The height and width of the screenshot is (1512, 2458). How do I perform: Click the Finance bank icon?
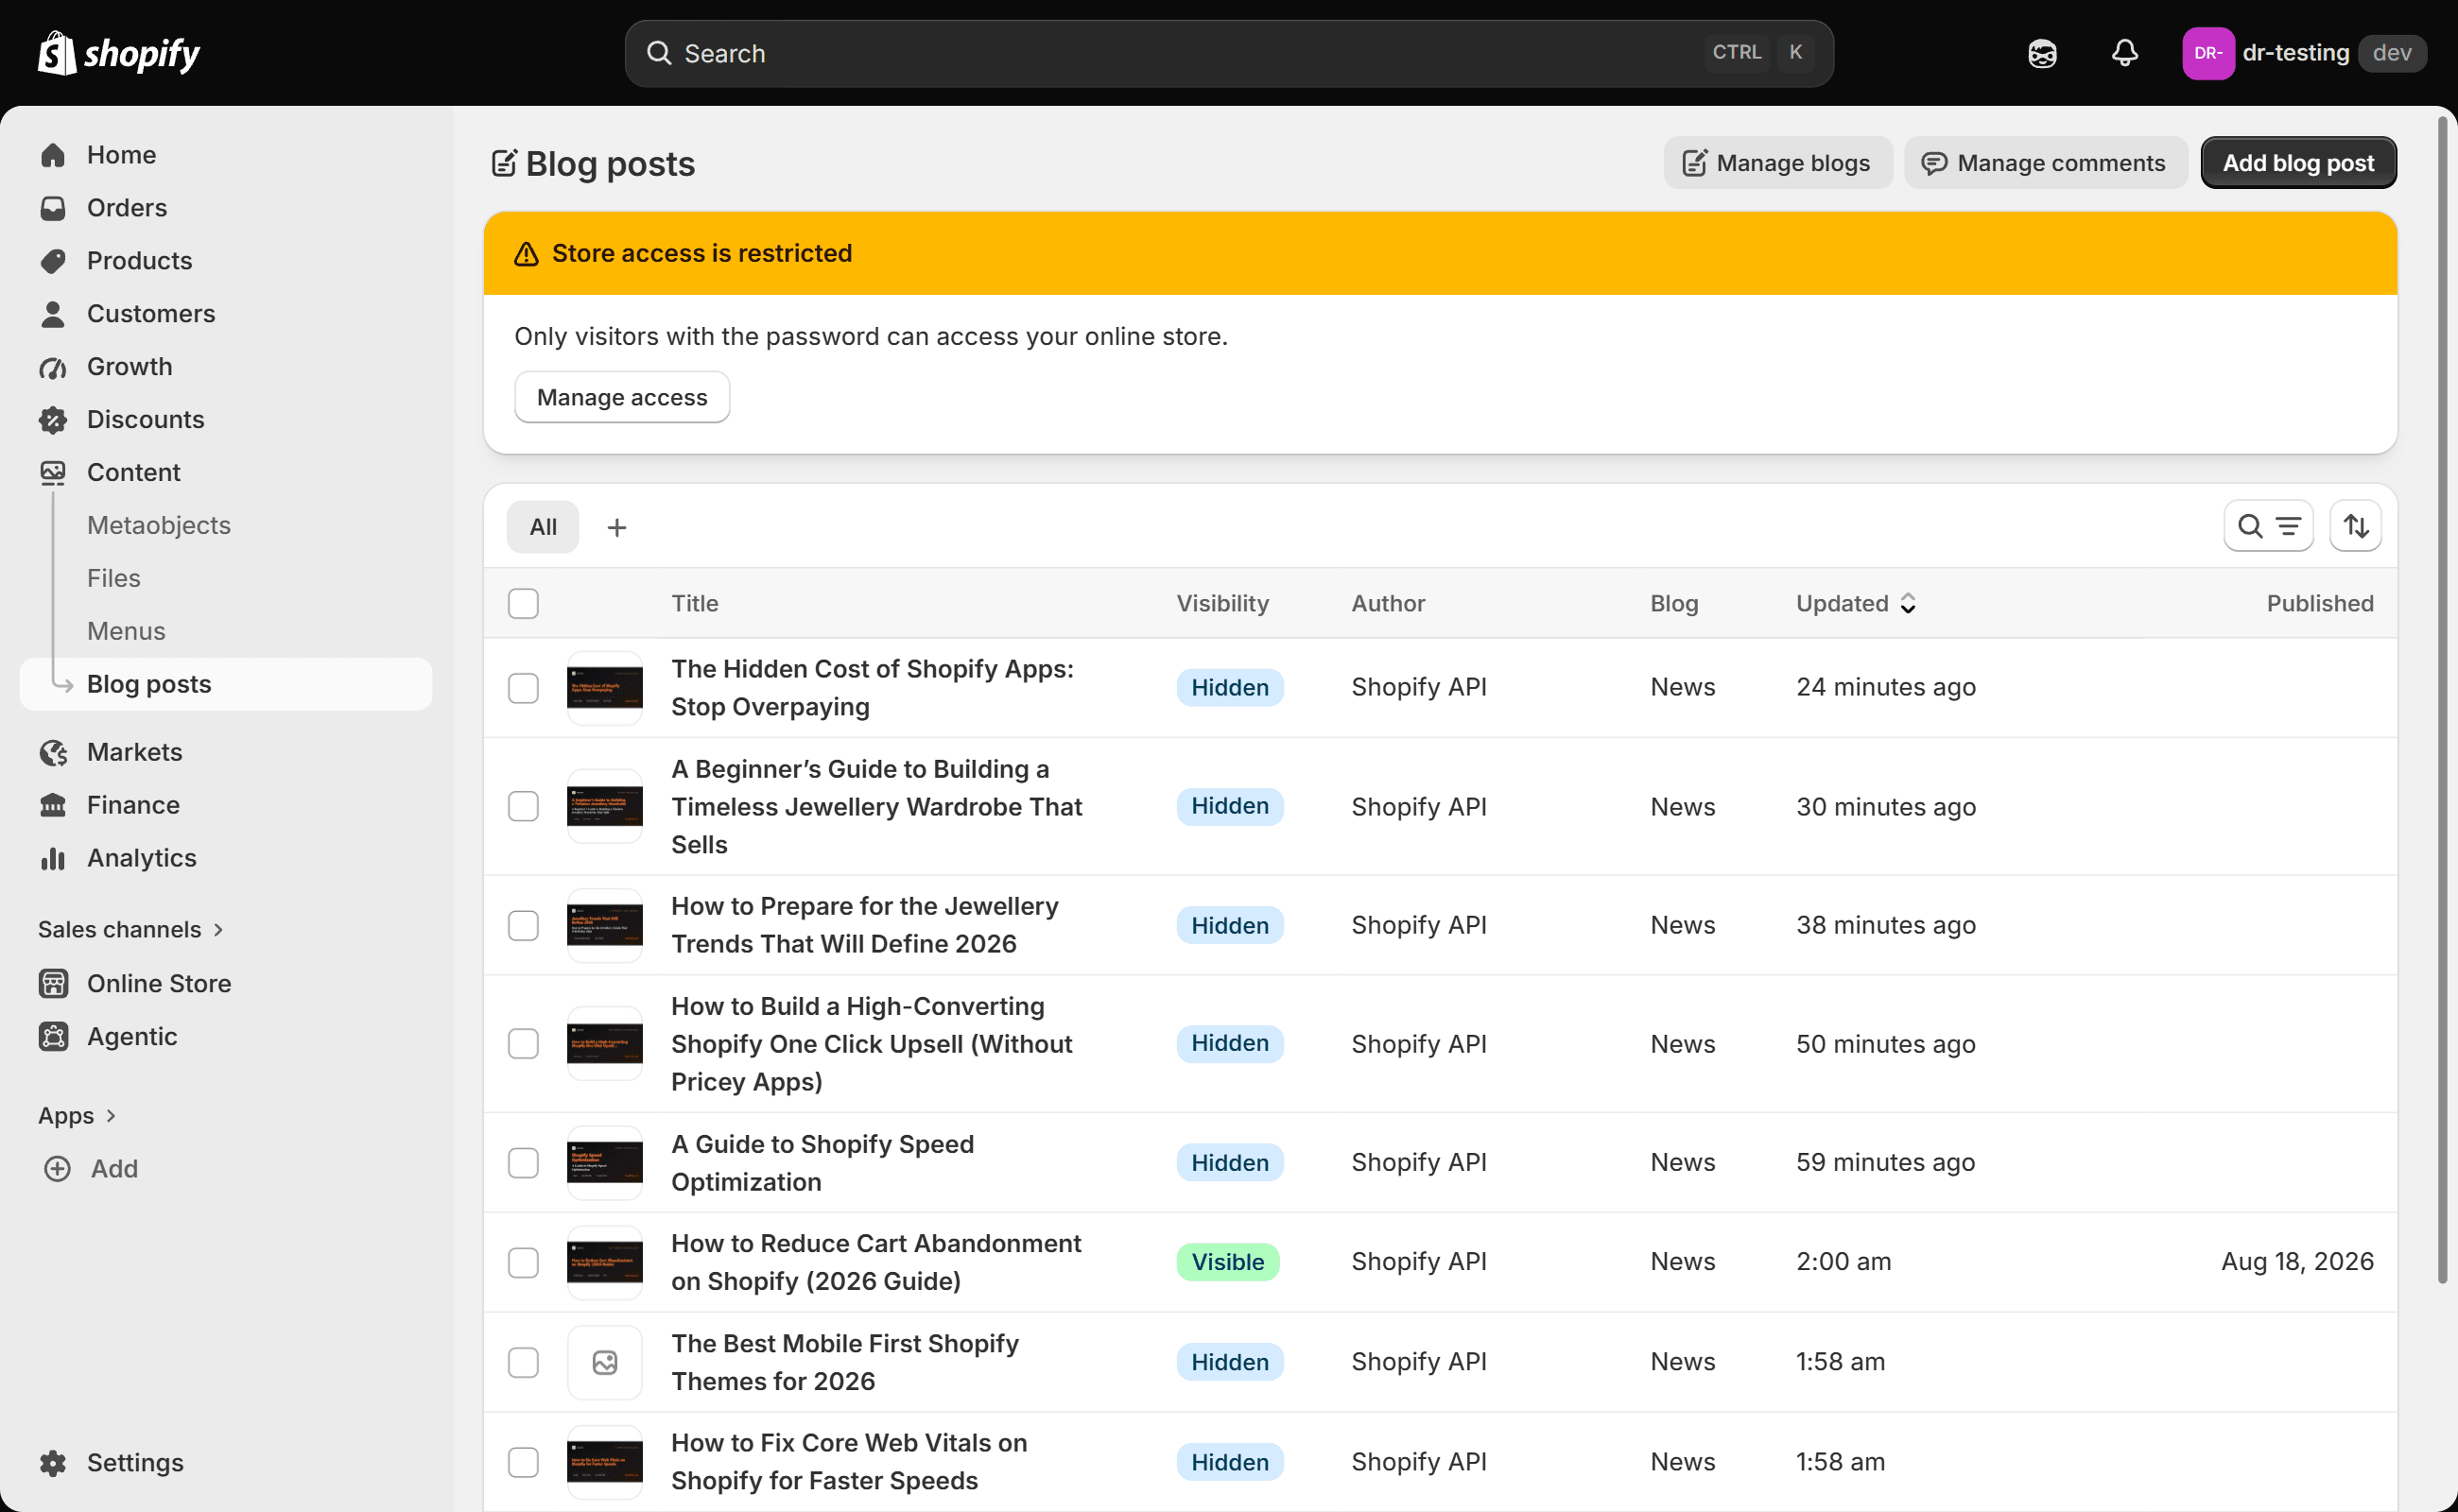coord(53,805)
